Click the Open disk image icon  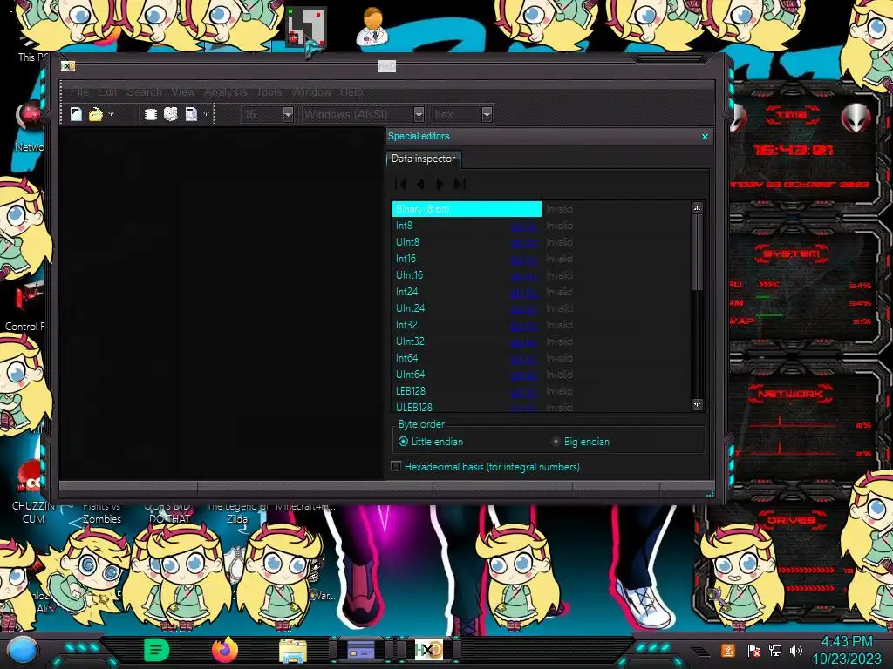(x=191, y=114)
